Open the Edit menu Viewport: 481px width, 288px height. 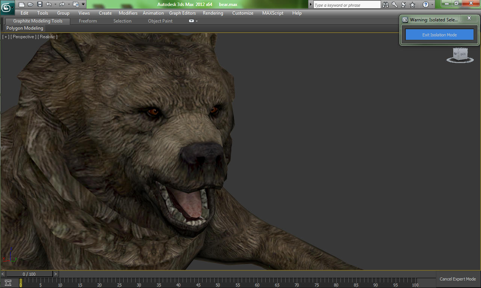(24, 13)
